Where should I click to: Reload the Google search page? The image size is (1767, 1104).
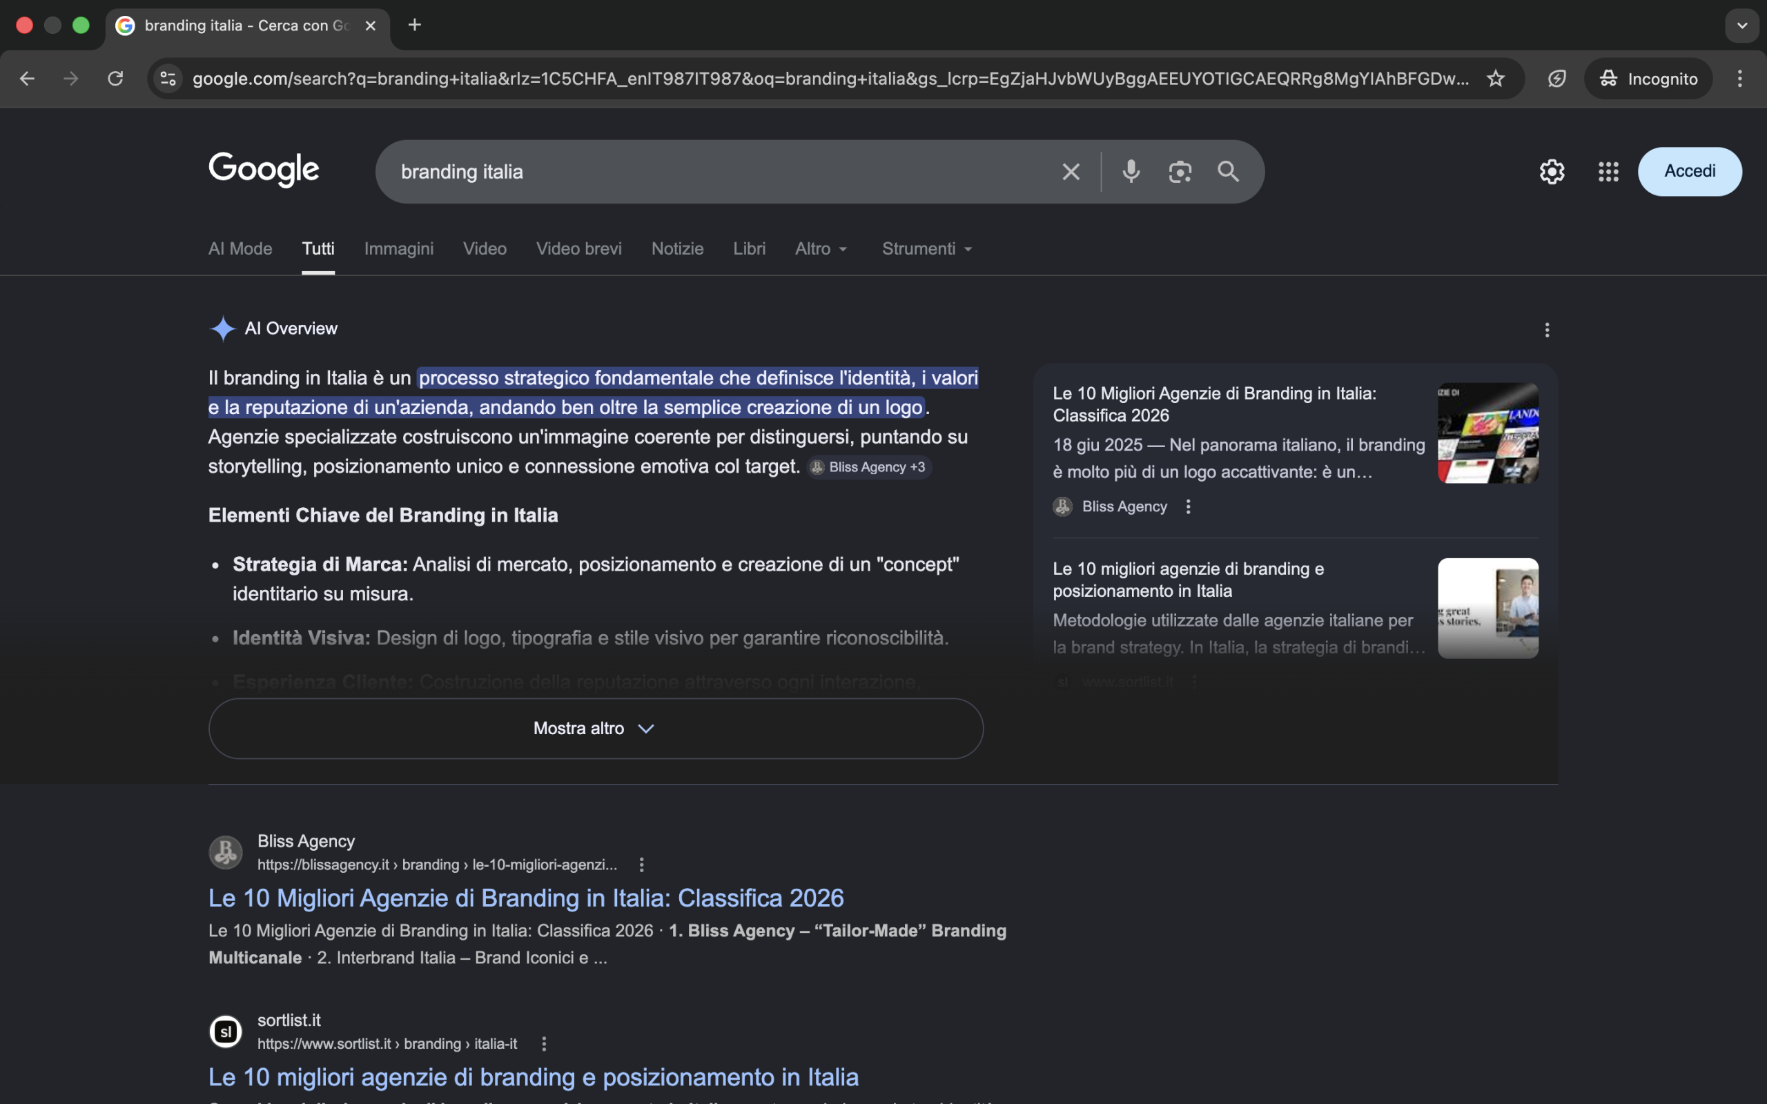(115, 78)
